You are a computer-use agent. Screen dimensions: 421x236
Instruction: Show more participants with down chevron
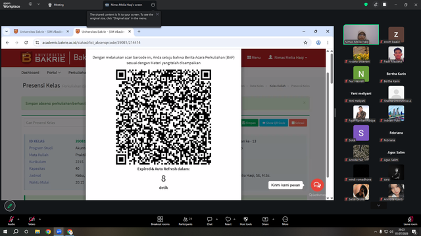click(379, 205)
